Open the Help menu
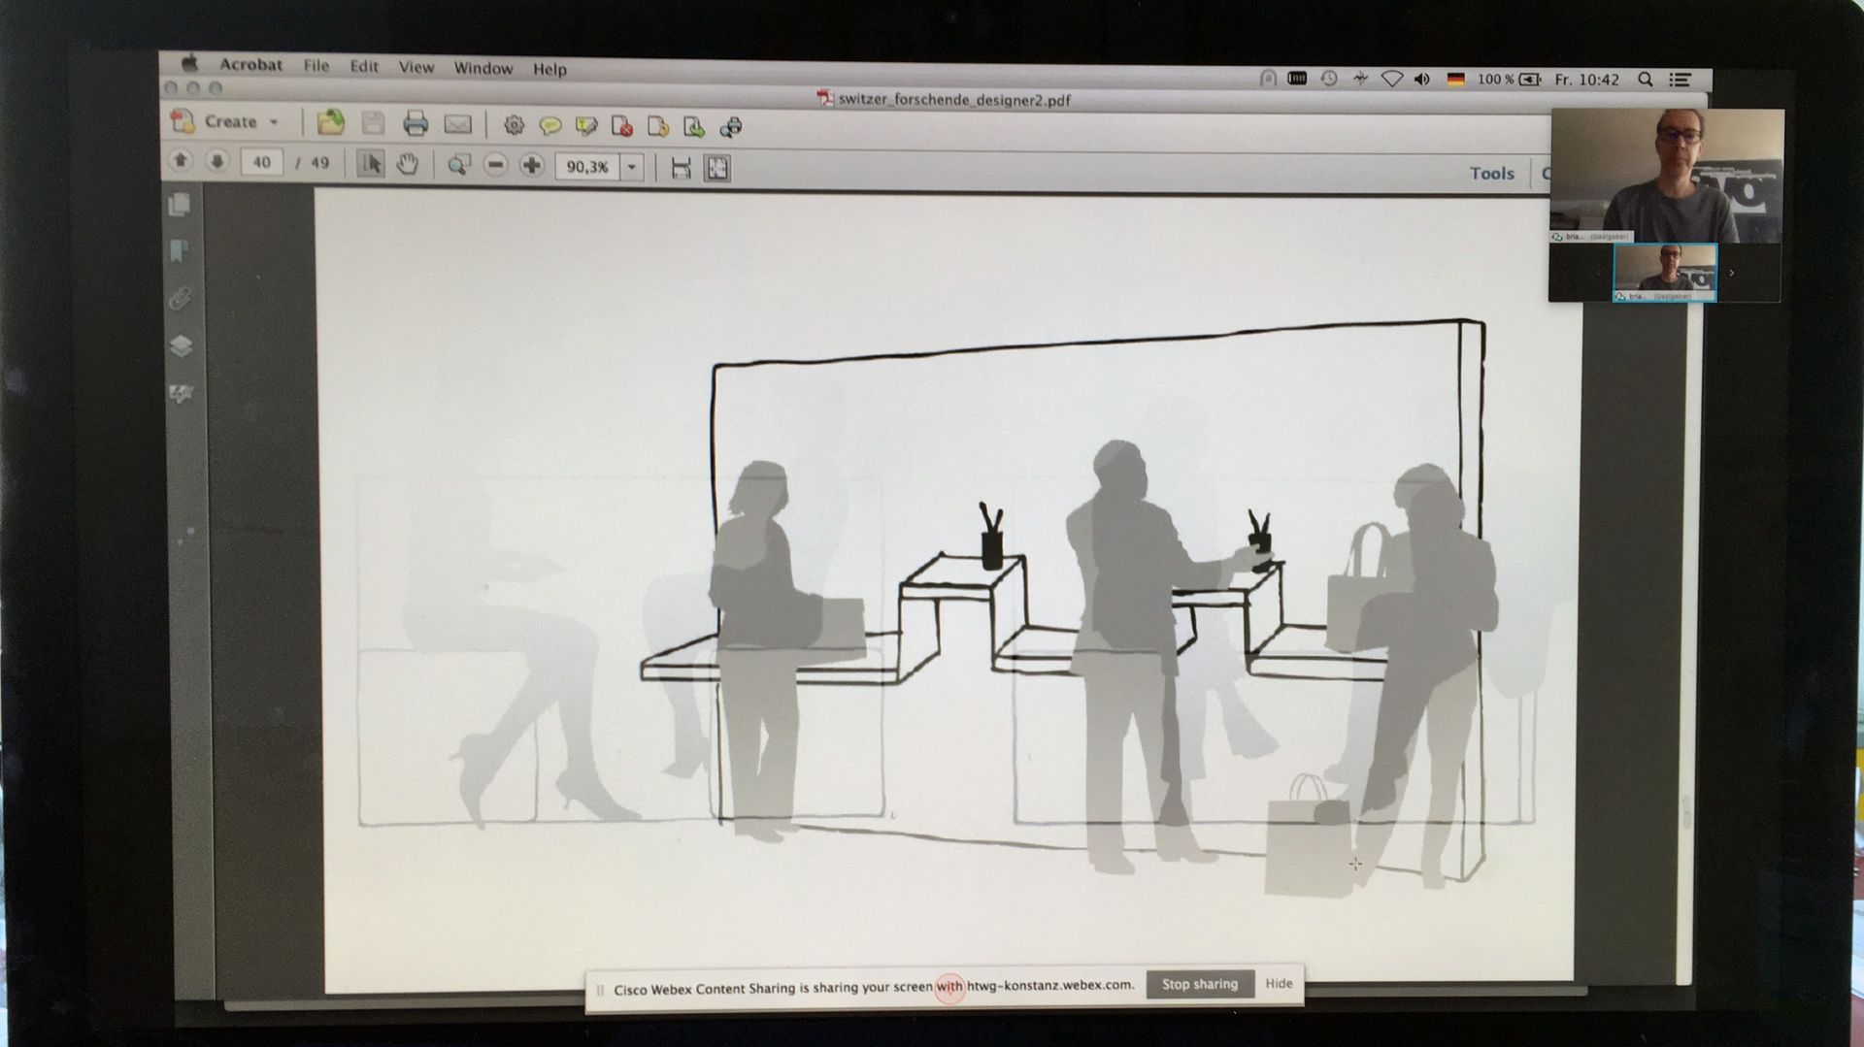1864x1047 pixels. pyautogui.click(x=549, y=70)
